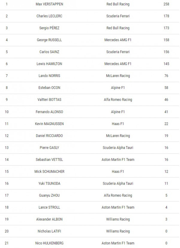Click Daniel RICCIARDO's McLaren Racing team
Image resolution: width=180 pixels, height=248 pixels.
(118, 136)
